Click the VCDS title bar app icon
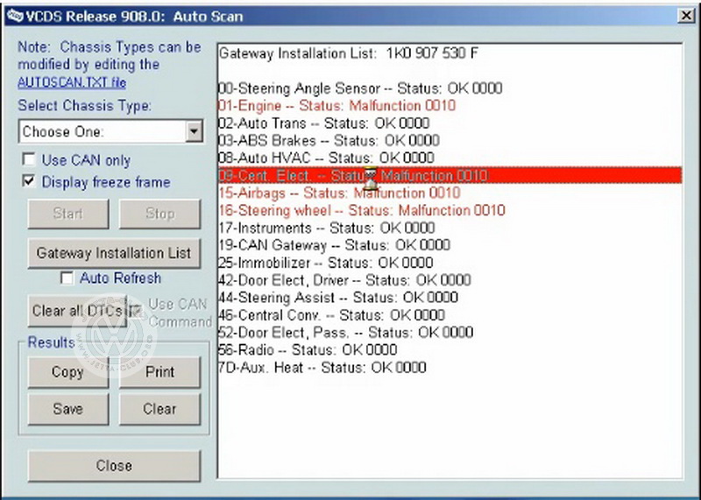Screen dimensions: 701x500 click(x=14, y=16)
